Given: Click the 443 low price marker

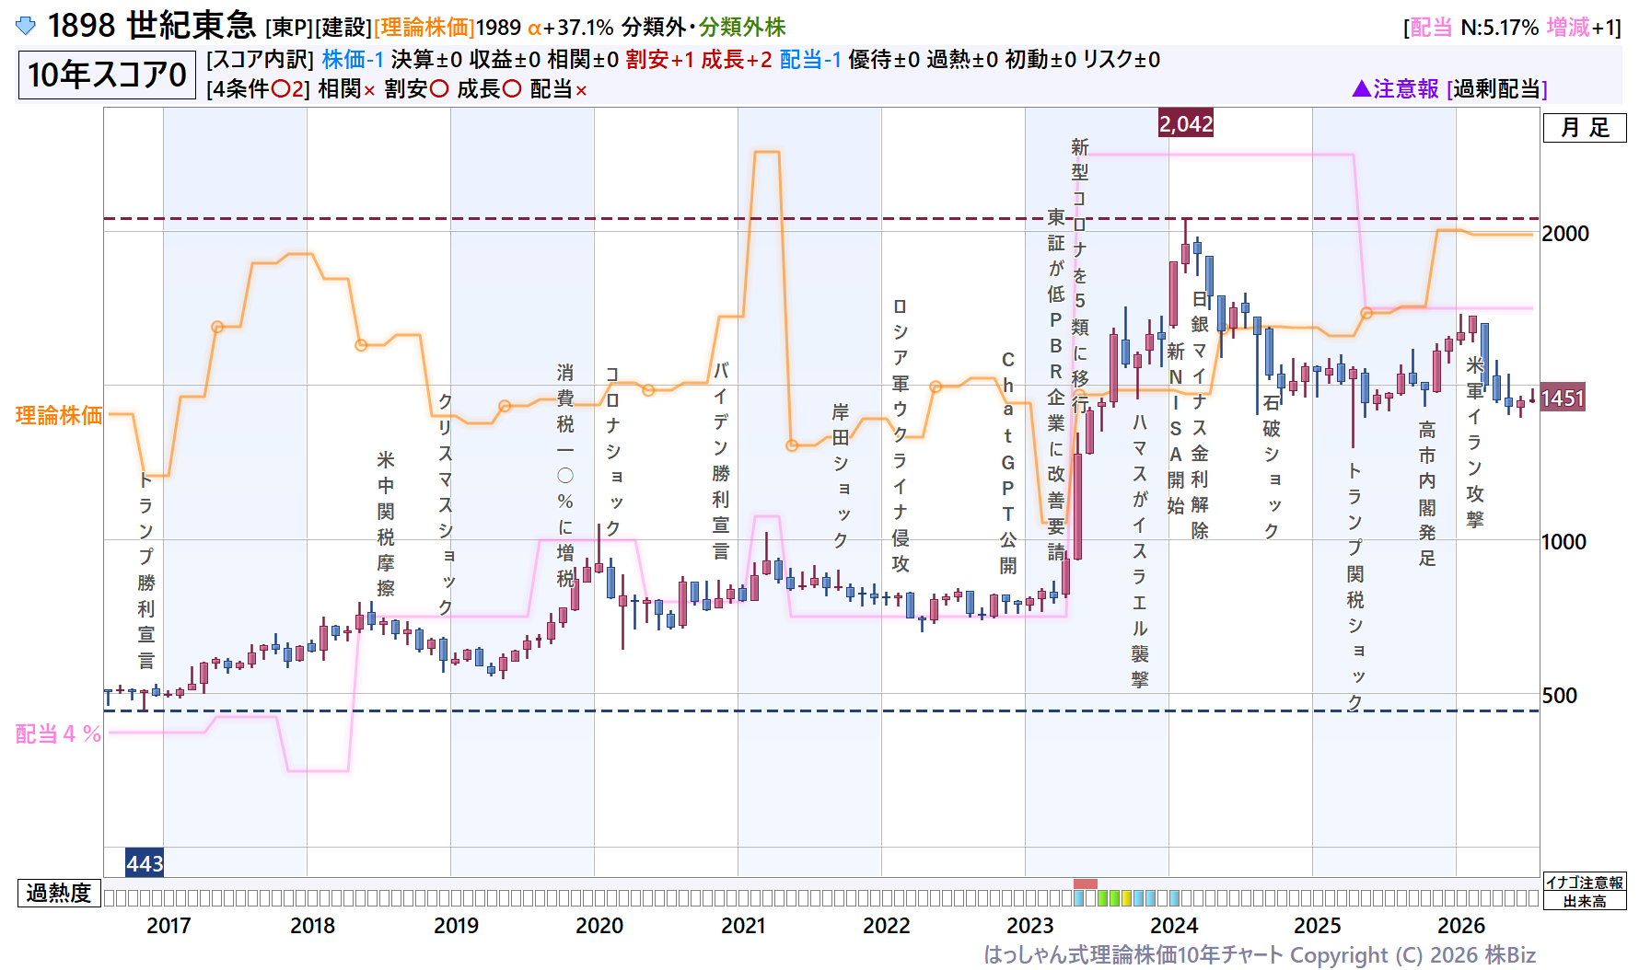Looking at the screenshot, I should click(x=145, y=862).
